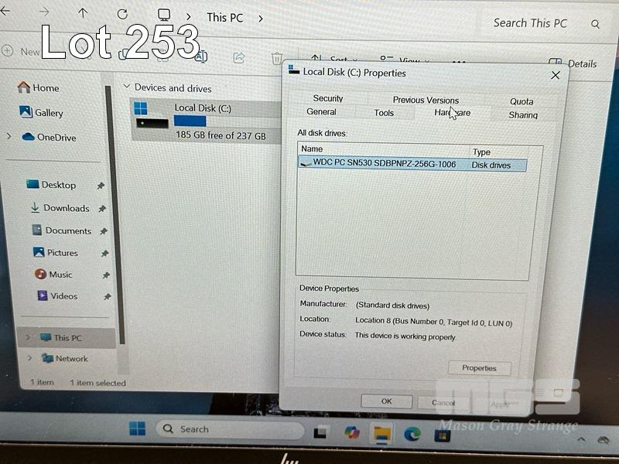Show hidden system tray icons
The image size is (619, 464).
pos(582,440)
